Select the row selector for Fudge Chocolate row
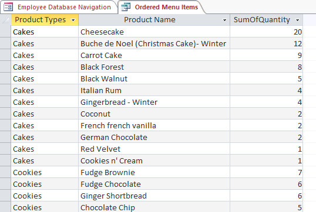The height and width of the screenshot is (212, 316). click(x=5, y=184)
